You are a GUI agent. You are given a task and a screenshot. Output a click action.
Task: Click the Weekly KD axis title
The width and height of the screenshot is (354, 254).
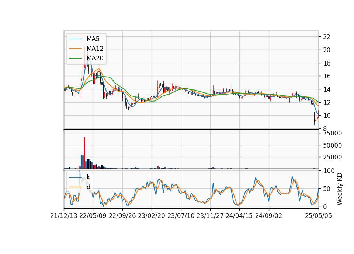(340, 189)
